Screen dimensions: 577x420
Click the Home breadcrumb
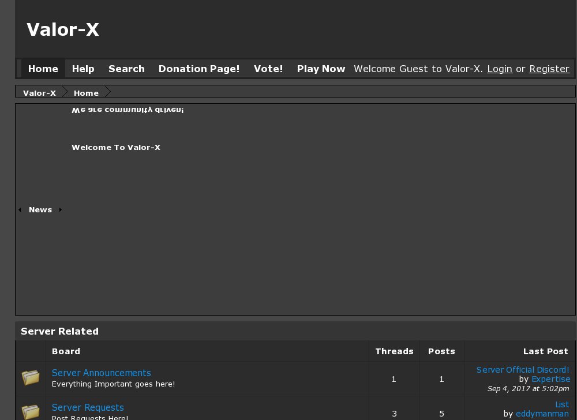(x=86, y=93)
